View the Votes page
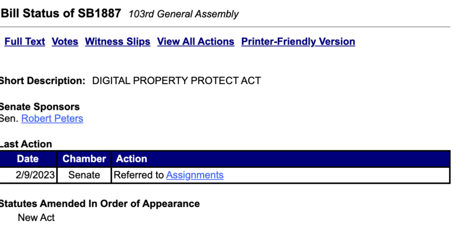The width and height of the screenshot is (474, 227). [65, 42]
